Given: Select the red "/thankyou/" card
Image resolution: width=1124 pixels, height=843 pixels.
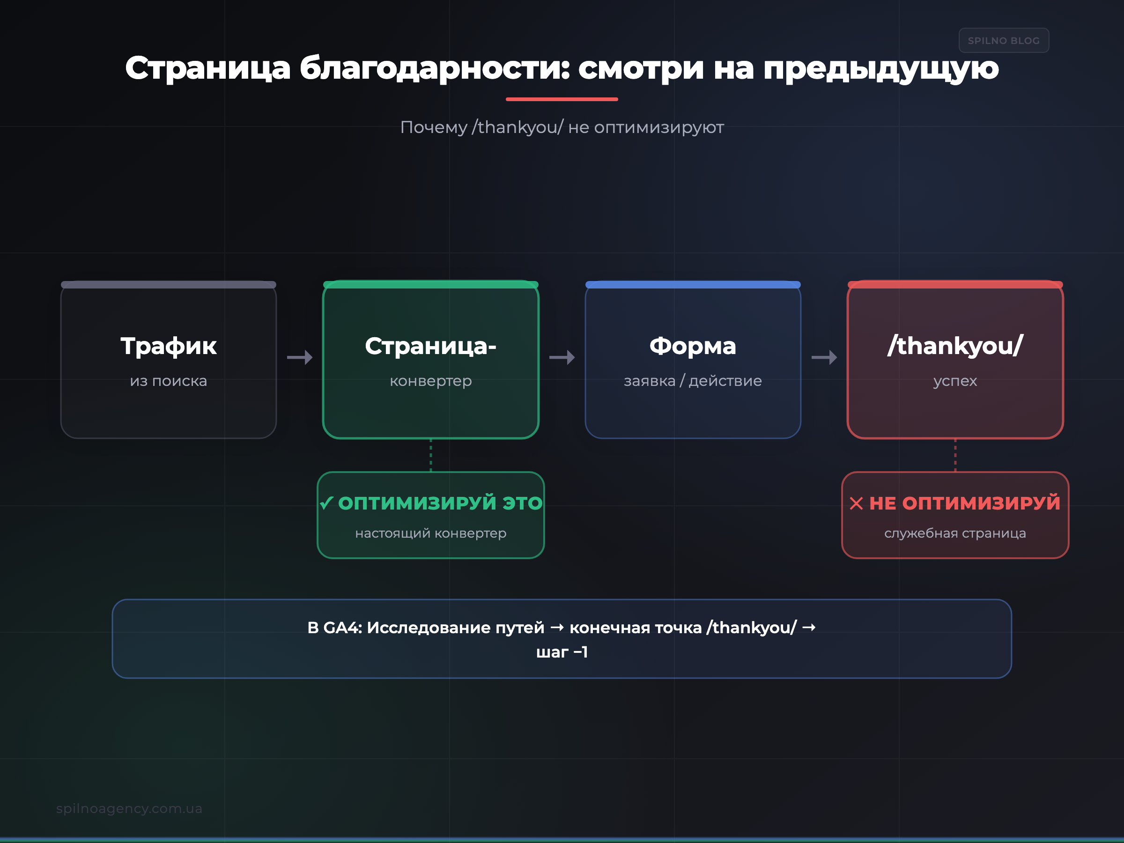Looking at the screenshot, I should point(955,360).
